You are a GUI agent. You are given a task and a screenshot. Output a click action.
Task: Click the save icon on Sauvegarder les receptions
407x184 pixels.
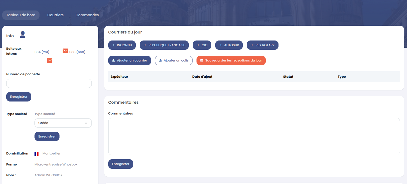[x=202, y=60]
